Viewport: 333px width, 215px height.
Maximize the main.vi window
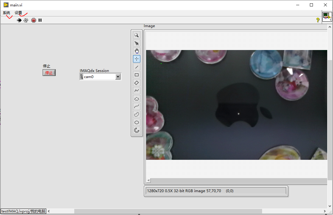pyautogui.click(x=311, y=5)
